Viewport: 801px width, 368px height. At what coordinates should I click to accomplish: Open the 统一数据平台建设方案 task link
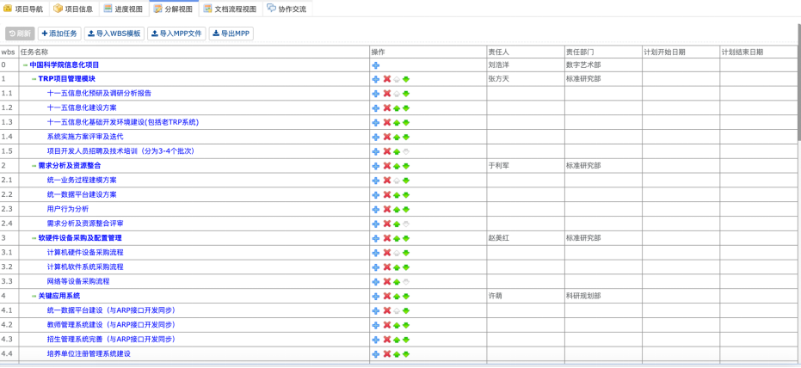pos(82,195)
